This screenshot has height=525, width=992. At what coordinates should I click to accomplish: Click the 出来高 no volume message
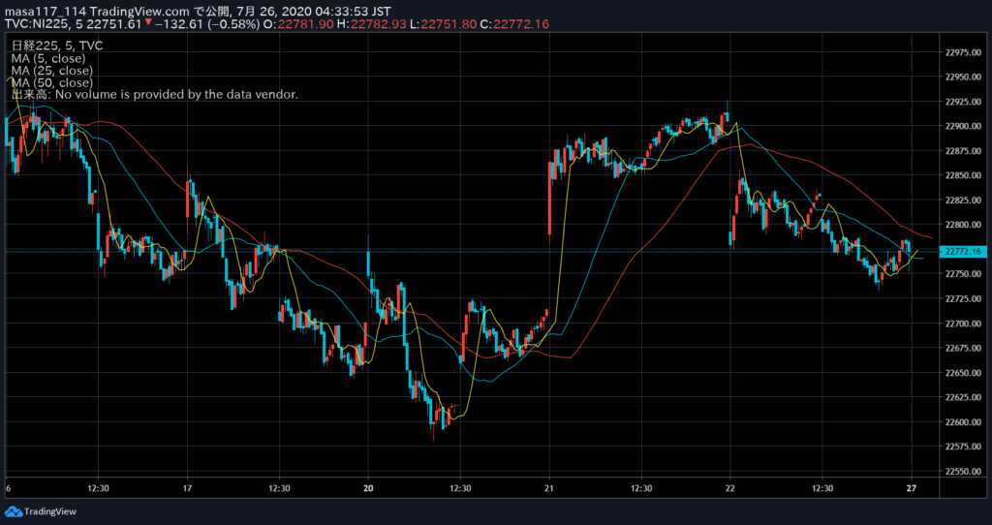pyautogui.click(x=155, y=94)
